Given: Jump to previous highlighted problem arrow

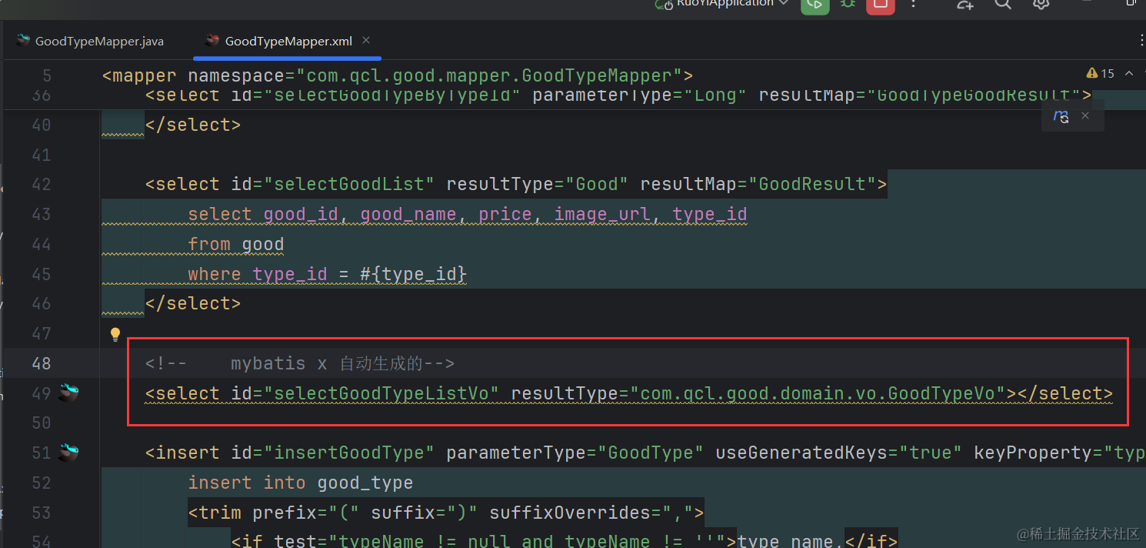Looking at the screenshot, I should (1129, 74).
